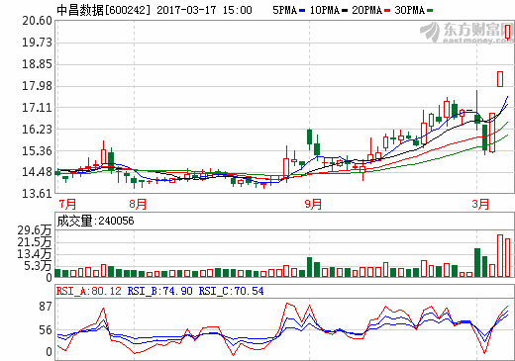Click the RSI_B:74.90 indicator label

[159, 291]
